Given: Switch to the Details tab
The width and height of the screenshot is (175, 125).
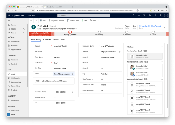Looking at the screenshot, I should (x=56, y=40).
